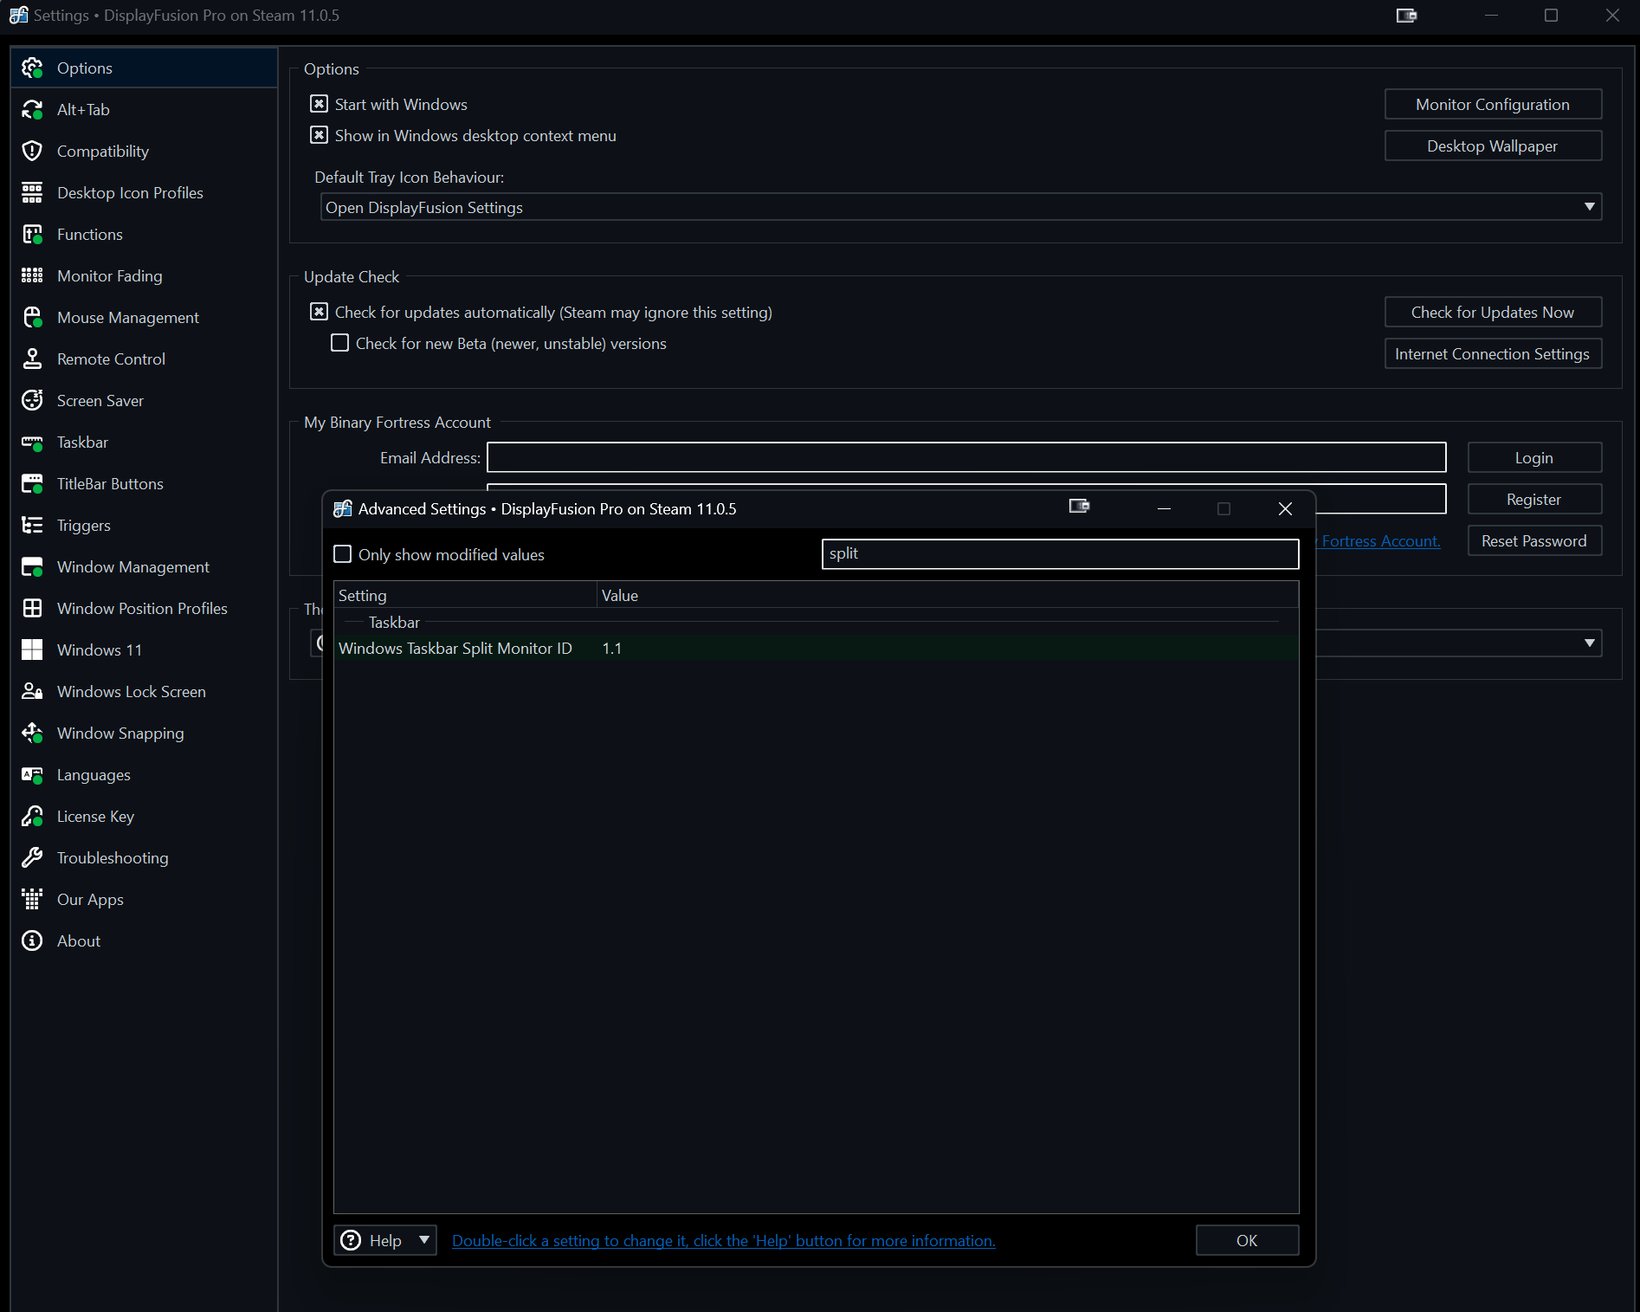
Task: Go to Desktop Icon Profiles section
Action: coord(130,193)
